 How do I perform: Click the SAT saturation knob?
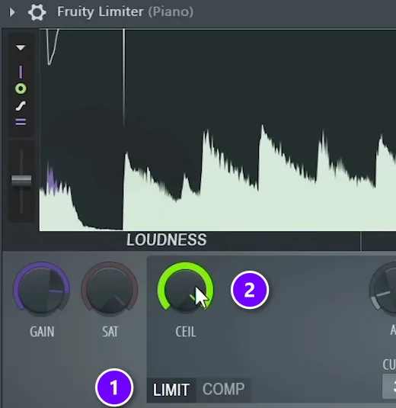tap(110, 289)
